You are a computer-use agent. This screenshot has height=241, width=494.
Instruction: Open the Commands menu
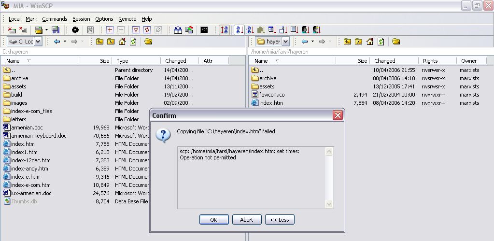pyautogui.click(x=55, y=19)
